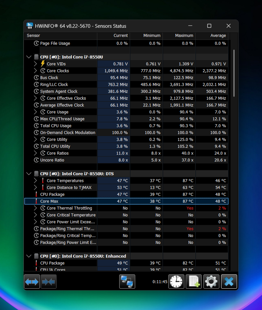This screenshot has width=262, height=310.
Task: Expand the Core Temperatures row
Action: (x=35, y=181)
